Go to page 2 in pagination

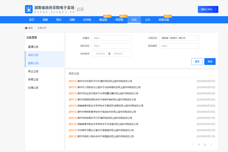point(205,145)
